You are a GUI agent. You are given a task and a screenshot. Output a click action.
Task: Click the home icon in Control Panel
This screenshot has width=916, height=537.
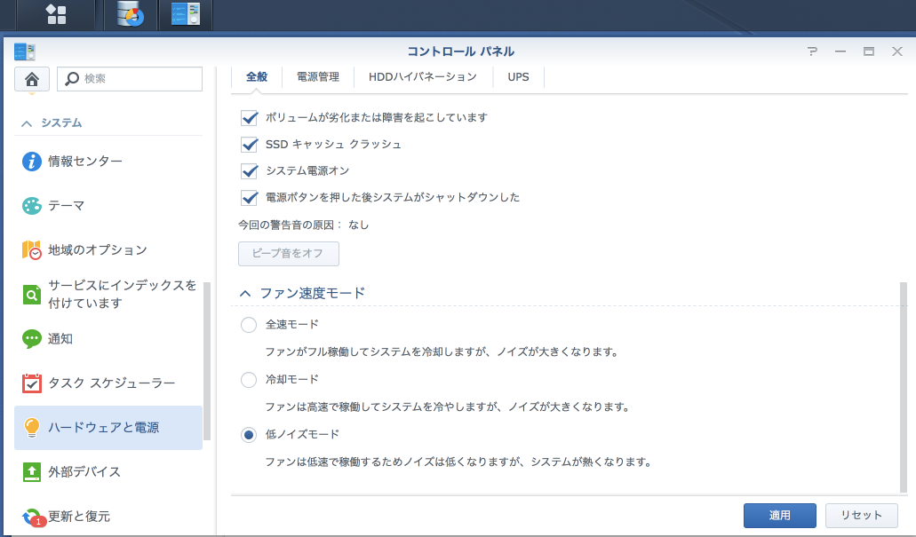31,79
